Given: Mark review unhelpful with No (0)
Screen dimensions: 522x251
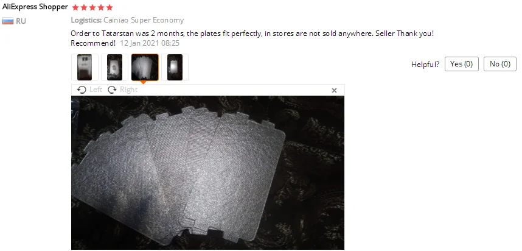Looking at the screenshot, I should [500, 64].
